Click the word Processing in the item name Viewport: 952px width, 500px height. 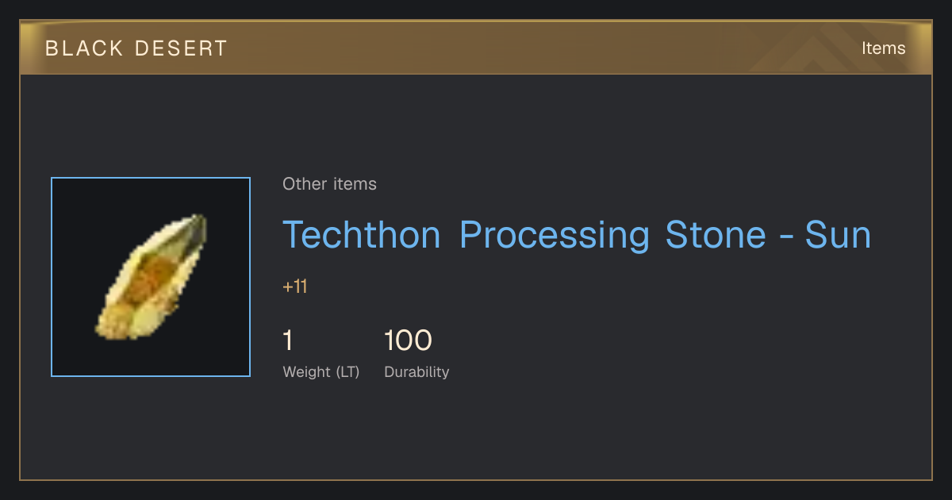tap(554, 237)
